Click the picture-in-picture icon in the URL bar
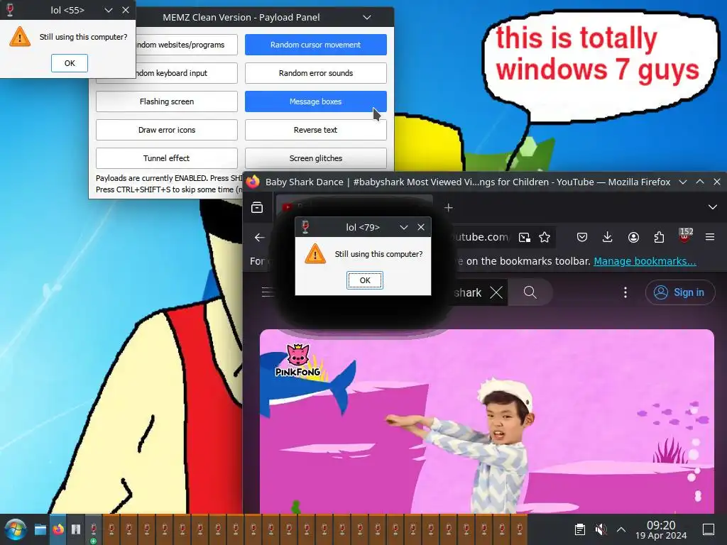727x545 pixels. [525, 238]
